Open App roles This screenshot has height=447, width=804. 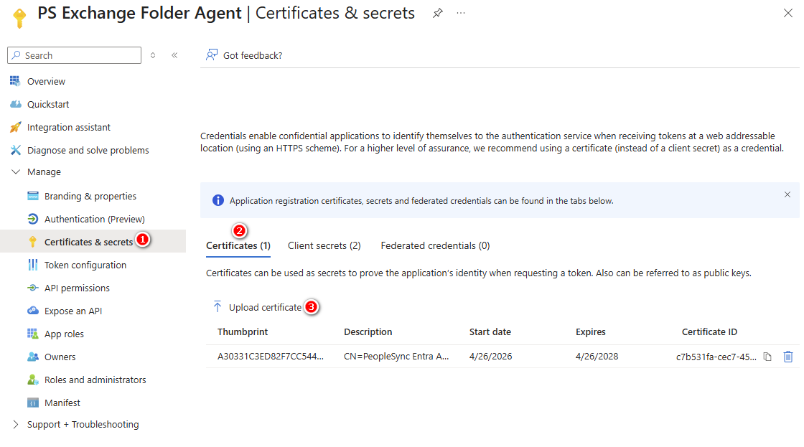click(x=64, y=334)
